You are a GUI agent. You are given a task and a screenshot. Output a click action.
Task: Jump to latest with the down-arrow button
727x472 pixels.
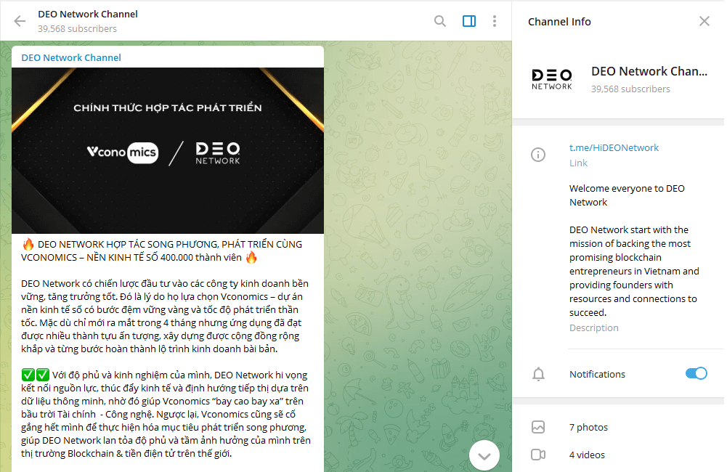(x=484, y=455)
